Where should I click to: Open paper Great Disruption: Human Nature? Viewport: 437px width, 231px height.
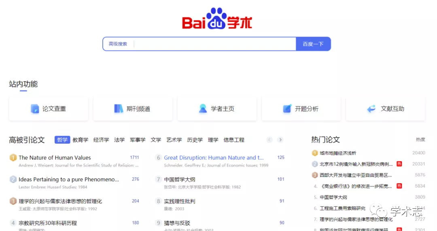pyautogui.click(x=214, y=158)
